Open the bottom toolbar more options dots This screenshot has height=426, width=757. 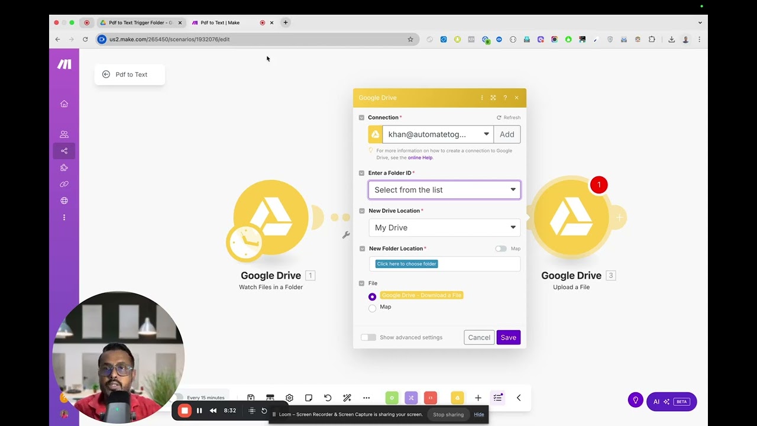[367, 398]
